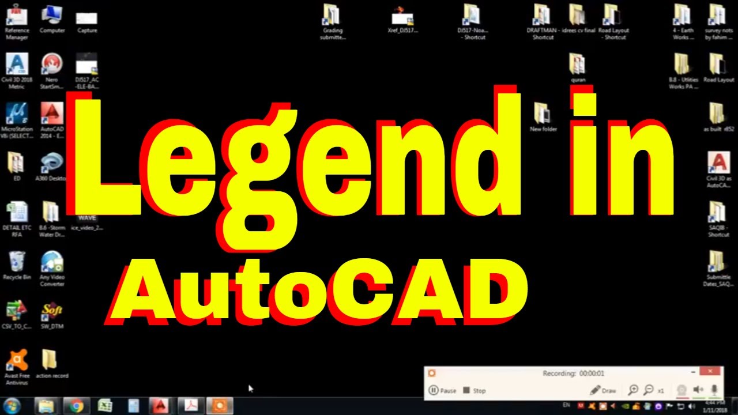Open survey nots by fahim folder
Screen dimensions: 738x415
click(x=718, y=22)
